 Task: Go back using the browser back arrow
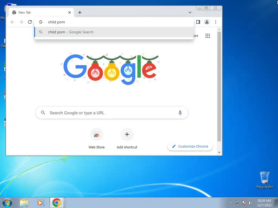(x=12, y=22)
